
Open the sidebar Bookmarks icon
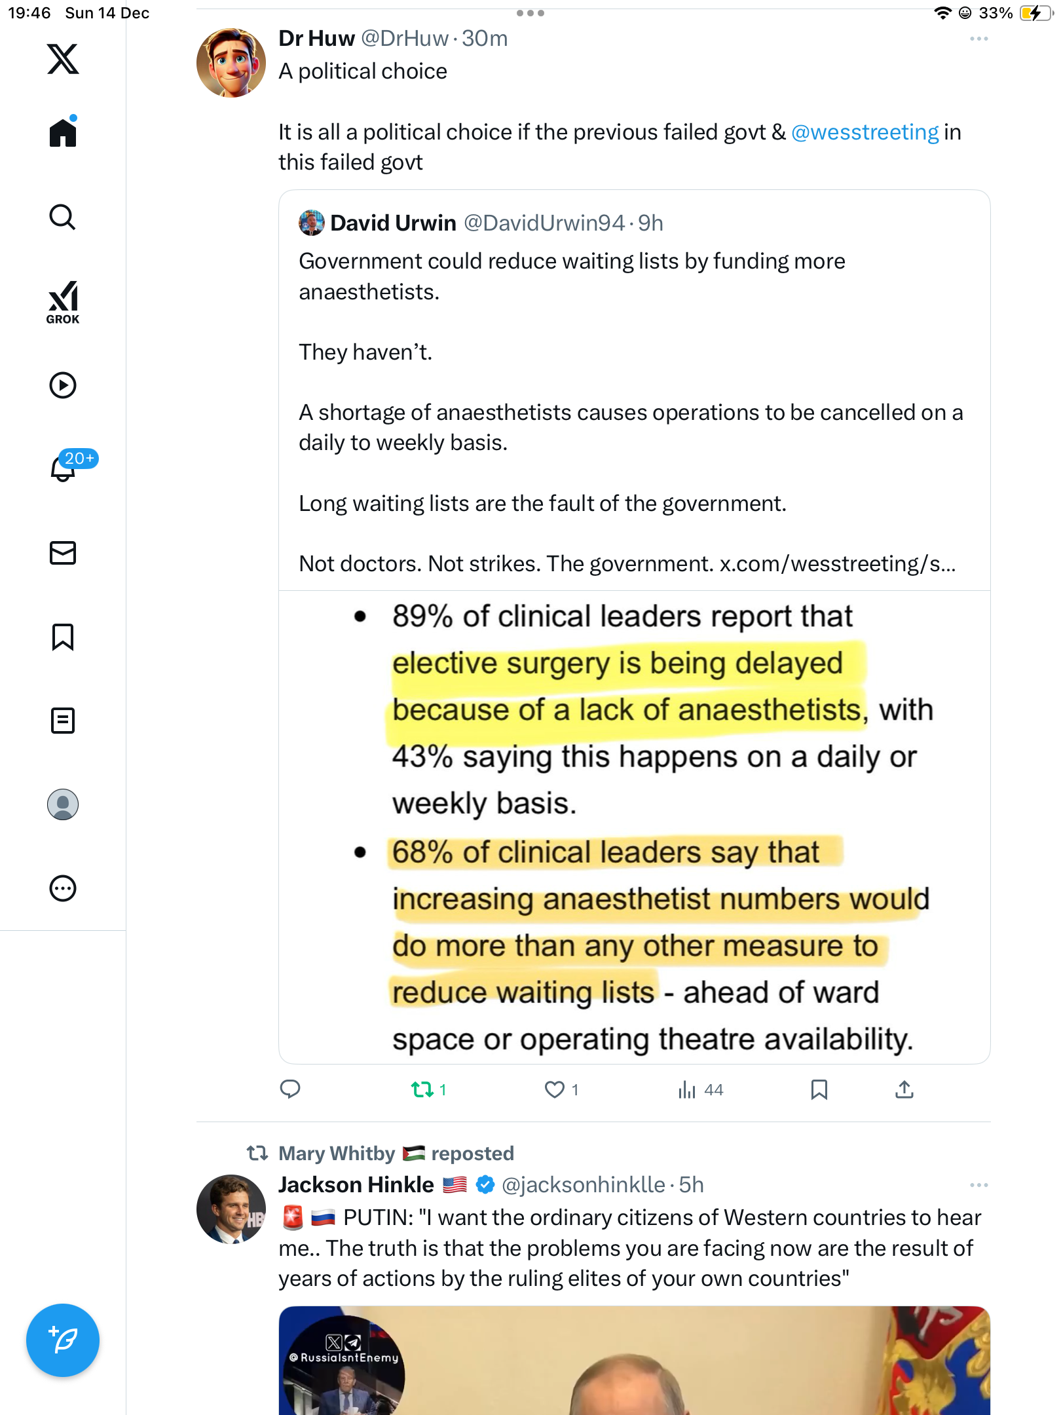point(63,637)
